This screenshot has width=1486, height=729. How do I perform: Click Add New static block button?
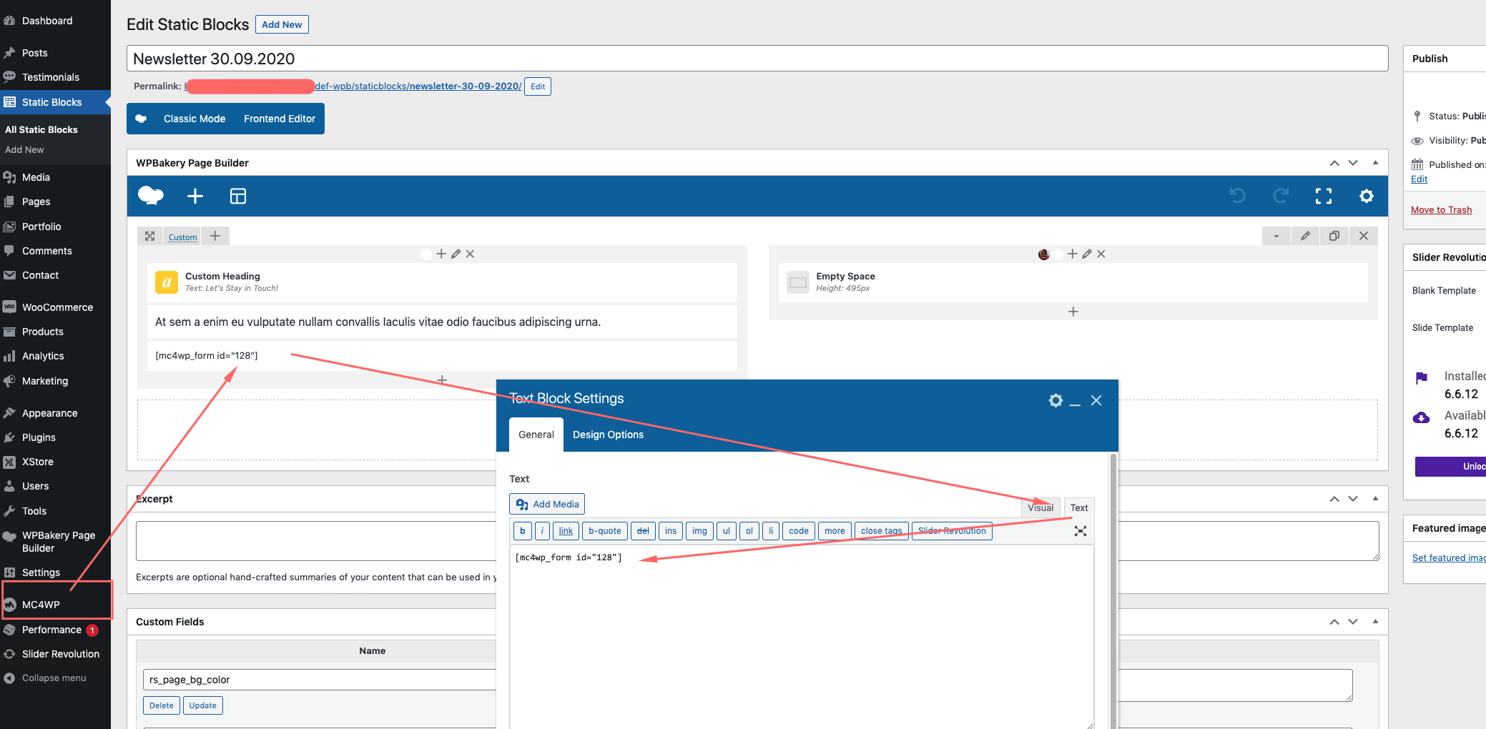click(282, 24)
